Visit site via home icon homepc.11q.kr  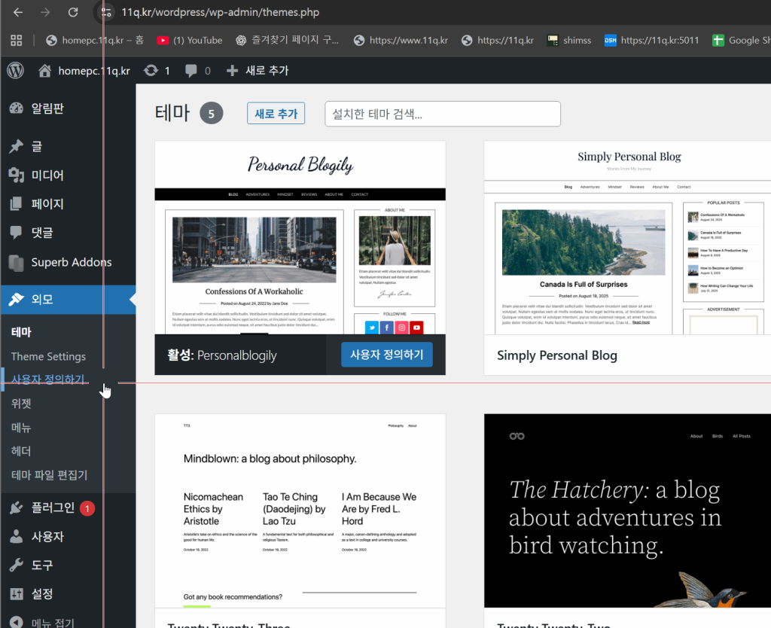84,70
